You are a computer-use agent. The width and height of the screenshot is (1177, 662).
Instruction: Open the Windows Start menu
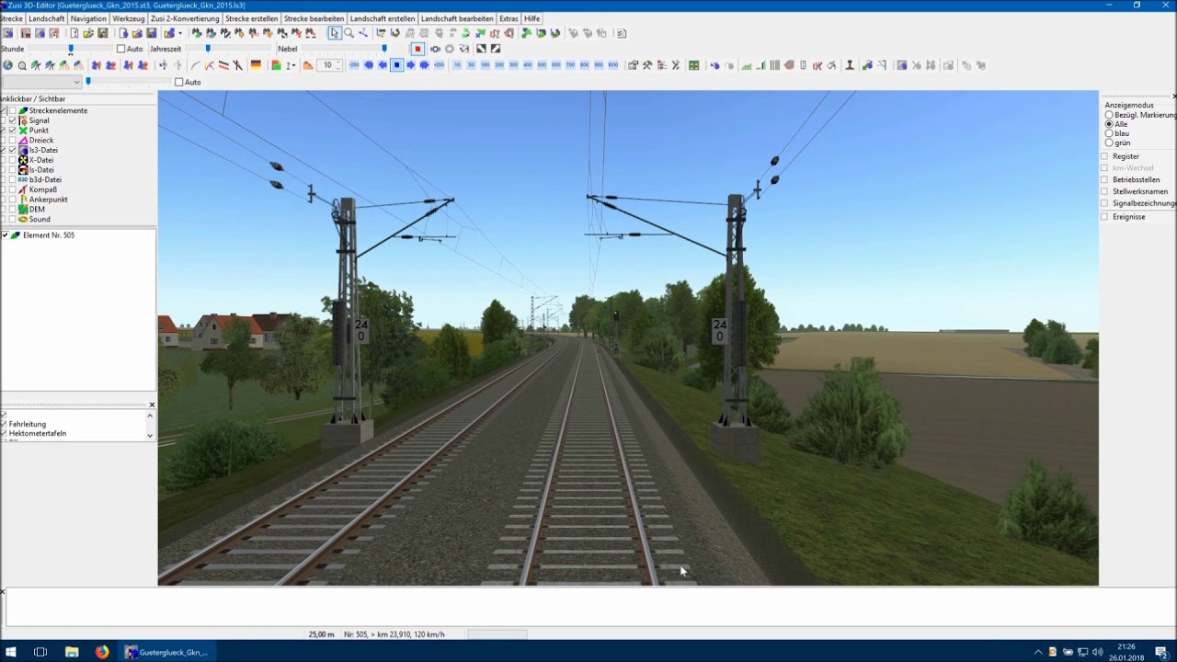pyautogui.click(x=11, y=652)
